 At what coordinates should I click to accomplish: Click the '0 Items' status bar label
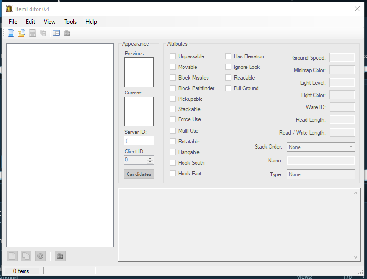tap(21, 271)
